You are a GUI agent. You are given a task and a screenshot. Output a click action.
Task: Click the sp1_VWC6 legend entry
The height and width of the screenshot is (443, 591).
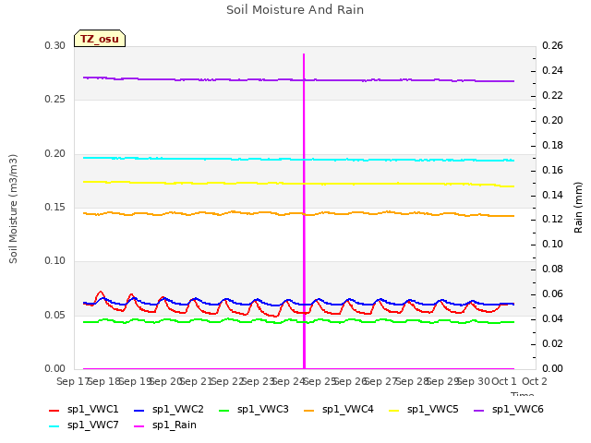pos(509,410)
